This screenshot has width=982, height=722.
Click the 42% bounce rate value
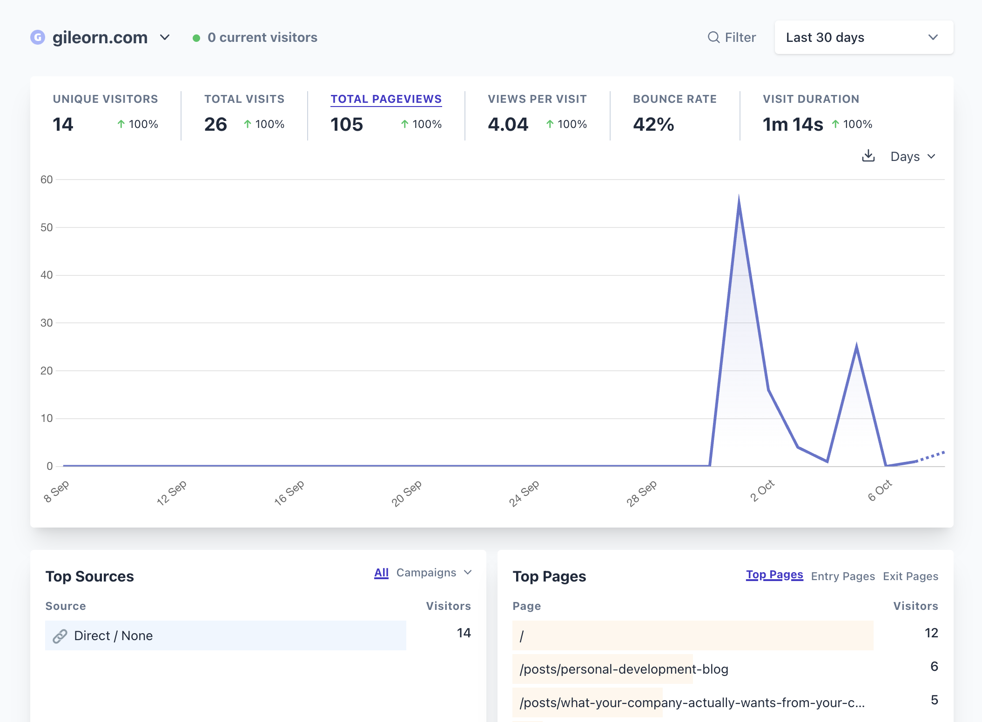pos(653,124)
